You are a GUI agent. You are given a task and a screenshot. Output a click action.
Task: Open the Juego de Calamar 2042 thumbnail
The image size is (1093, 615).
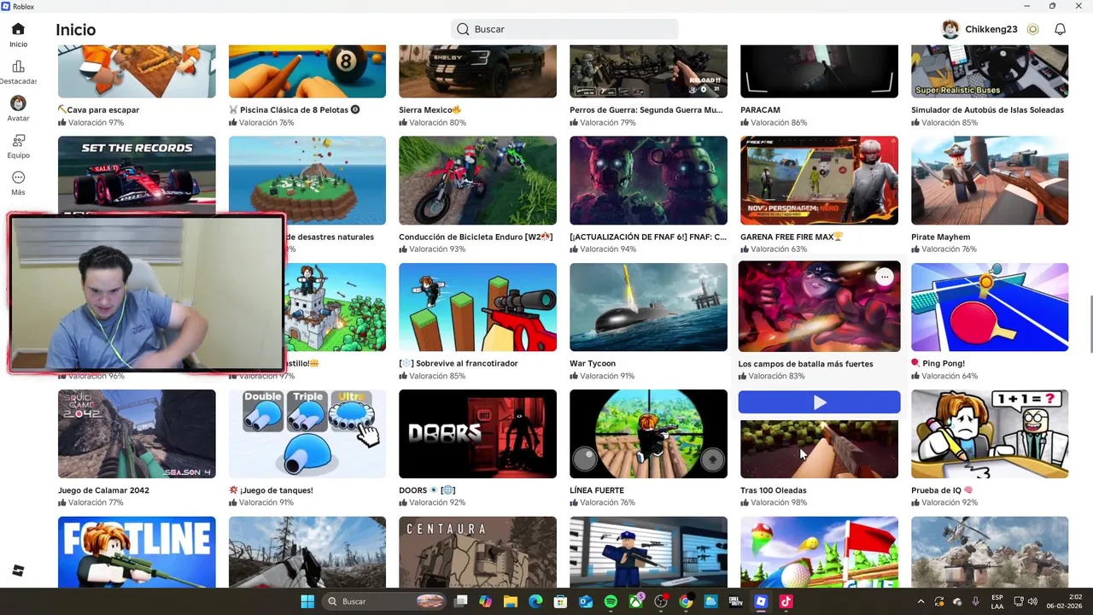[137, 434]
